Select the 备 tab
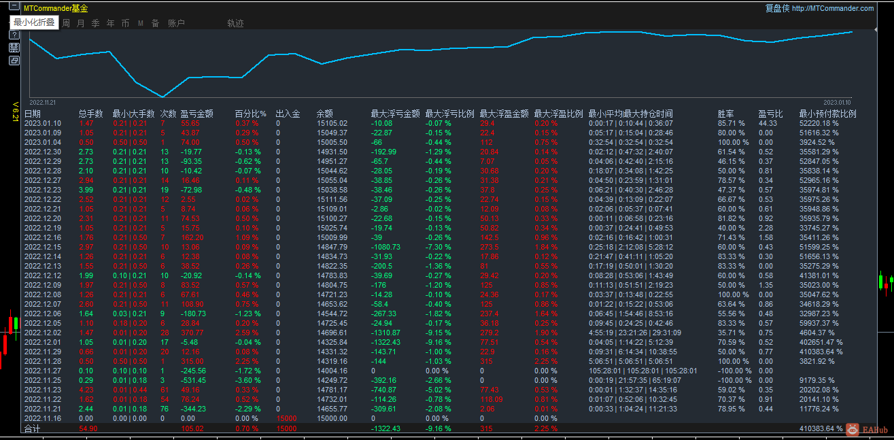The image size is (894, 440). pyautogui.click(x=155, y=23)
